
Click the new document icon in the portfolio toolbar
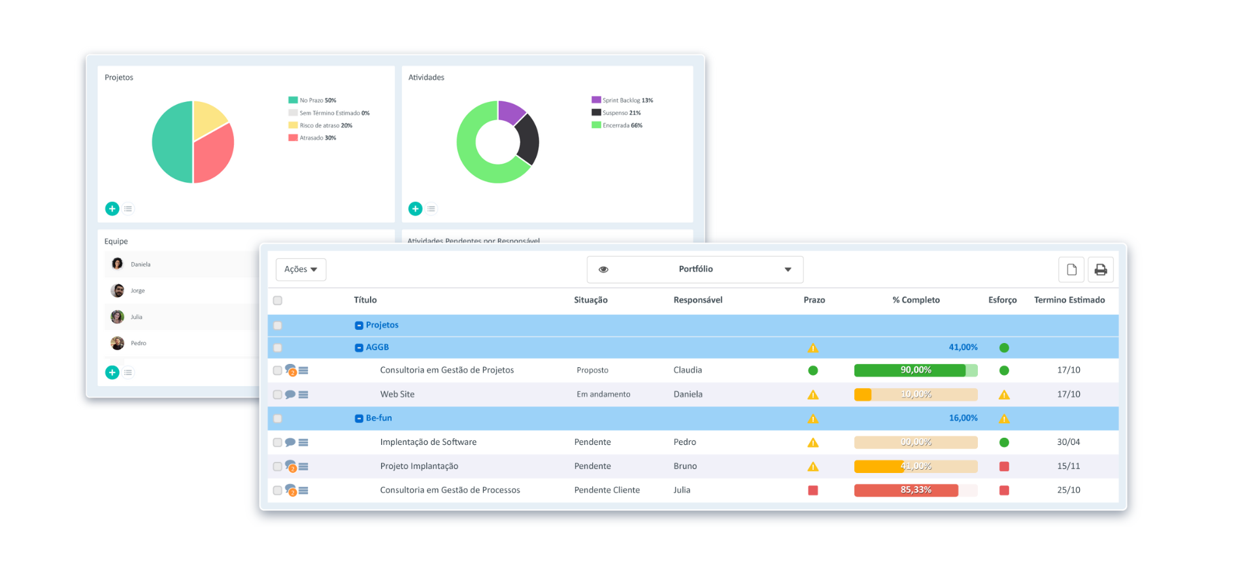click(x=1071, y=269)
